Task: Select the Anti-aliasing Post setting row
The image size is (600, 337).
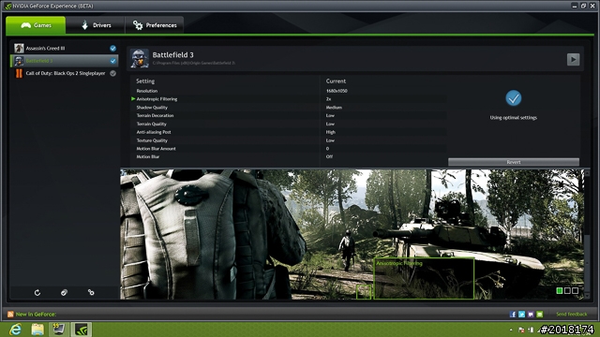Action: click(288, 132)
